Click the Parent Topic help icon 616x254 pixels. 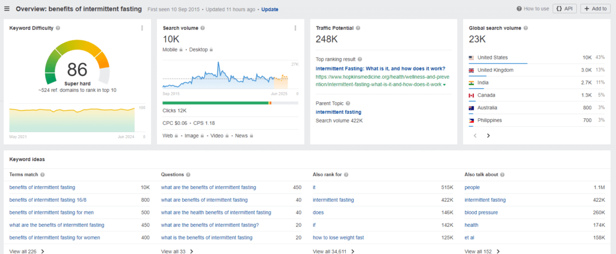point(348,103)
